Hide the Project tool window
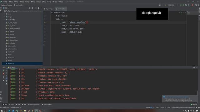Image resolution: width=200 pixels, height=112 pixels. point(41,8)
